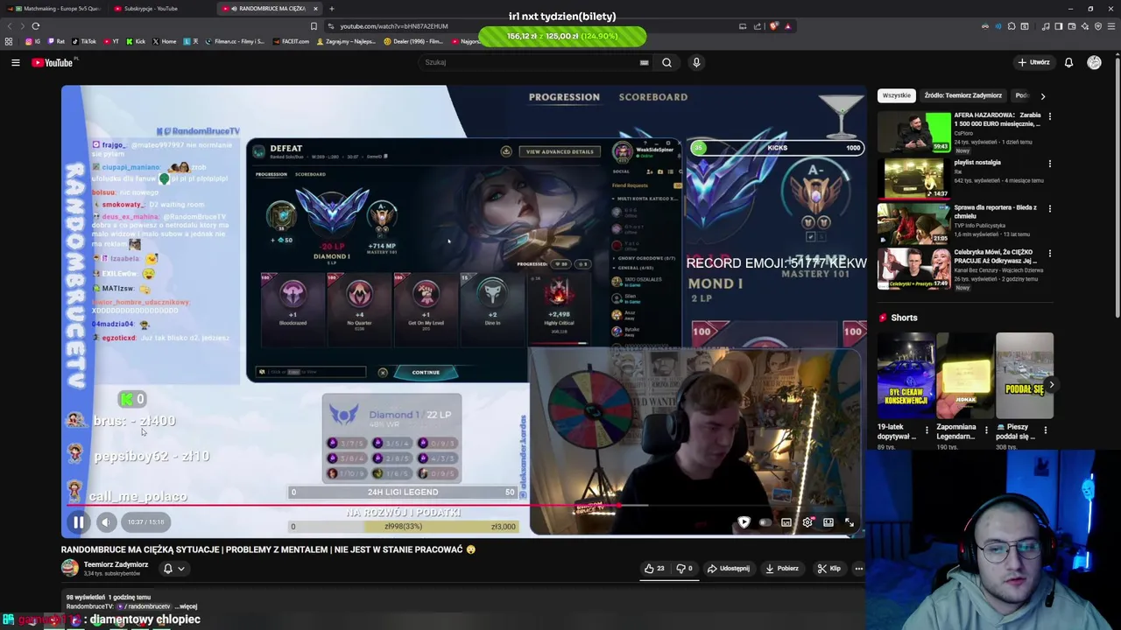Open the apps grid in bookmarks bar
The image size is (1121, 630).
9,41
